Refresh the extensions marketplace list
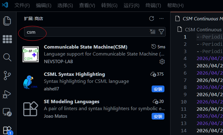Viewport: 223px width, 135px height. click(x=151, y=18)
